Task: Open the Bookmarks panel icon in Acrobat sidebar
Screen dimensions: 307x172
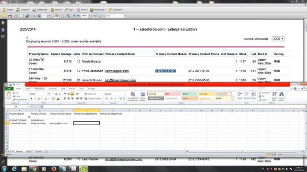Action: coord(3,30)
